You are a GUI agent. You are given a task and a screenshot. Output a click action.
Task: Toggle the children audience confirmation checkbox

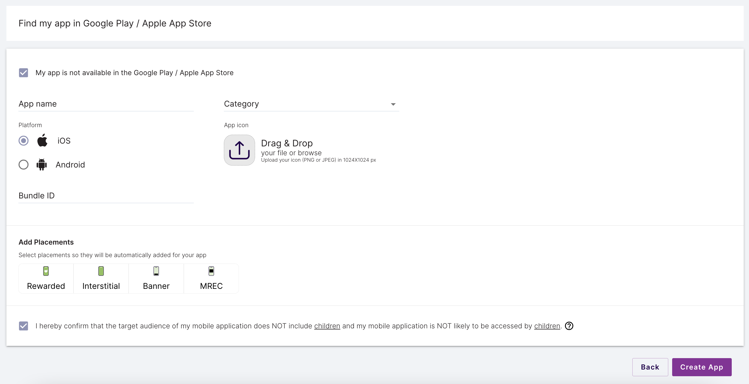pos(24,326)
